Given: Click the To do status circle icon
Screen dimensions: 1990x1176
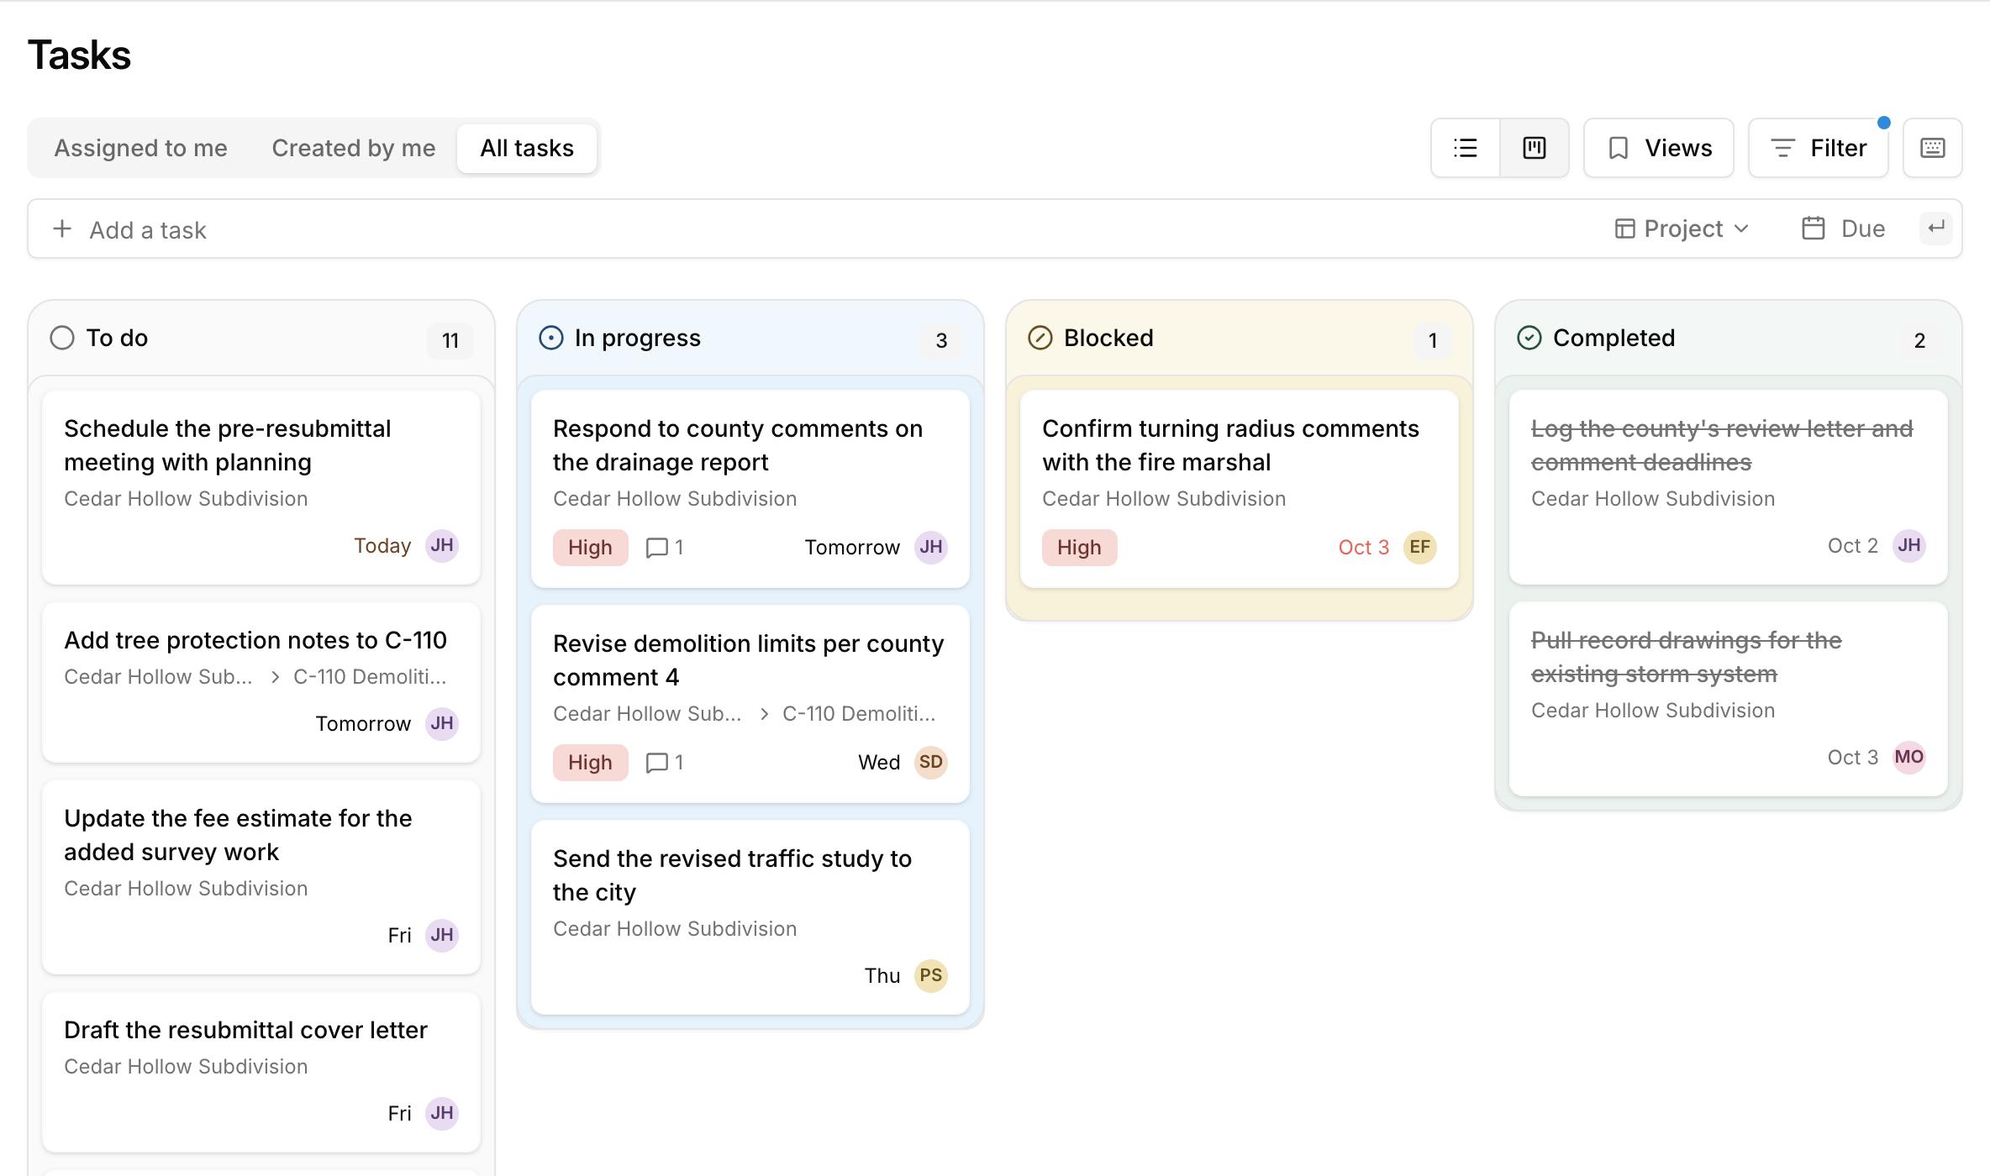Looking at the screenshot, I should pyautogui.click(x=62, y=338).
